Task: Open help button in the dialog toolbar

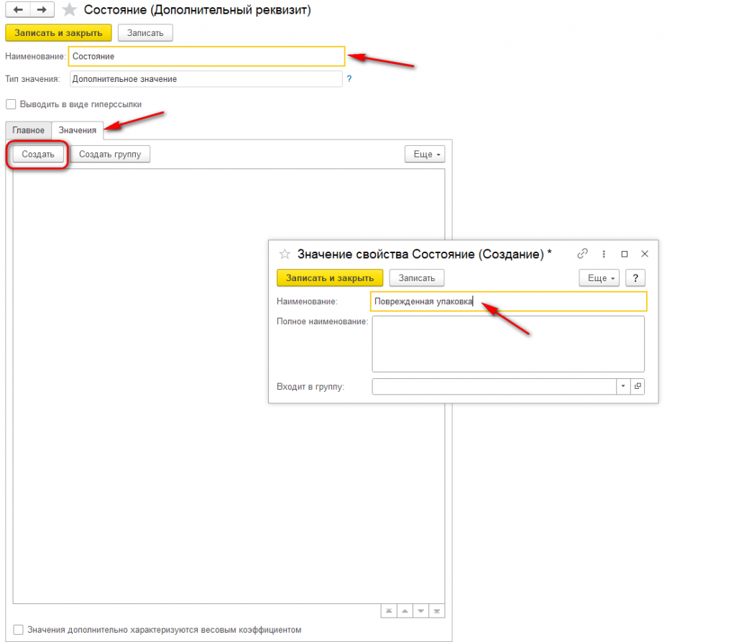Action: pos(635,278)
